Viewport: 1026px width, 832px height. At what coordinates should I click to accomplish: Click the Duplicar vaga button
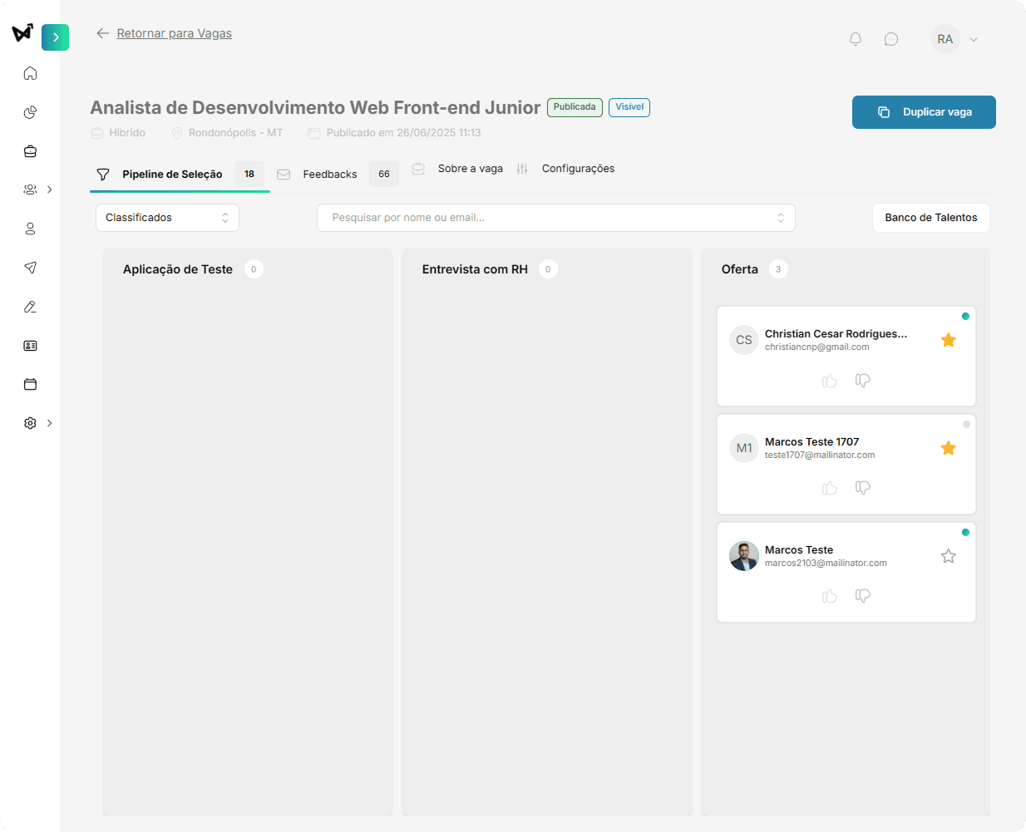tap(924, 112)
